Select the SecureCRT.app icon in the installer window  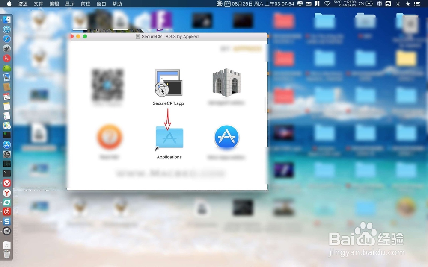[x=168, y=83]
